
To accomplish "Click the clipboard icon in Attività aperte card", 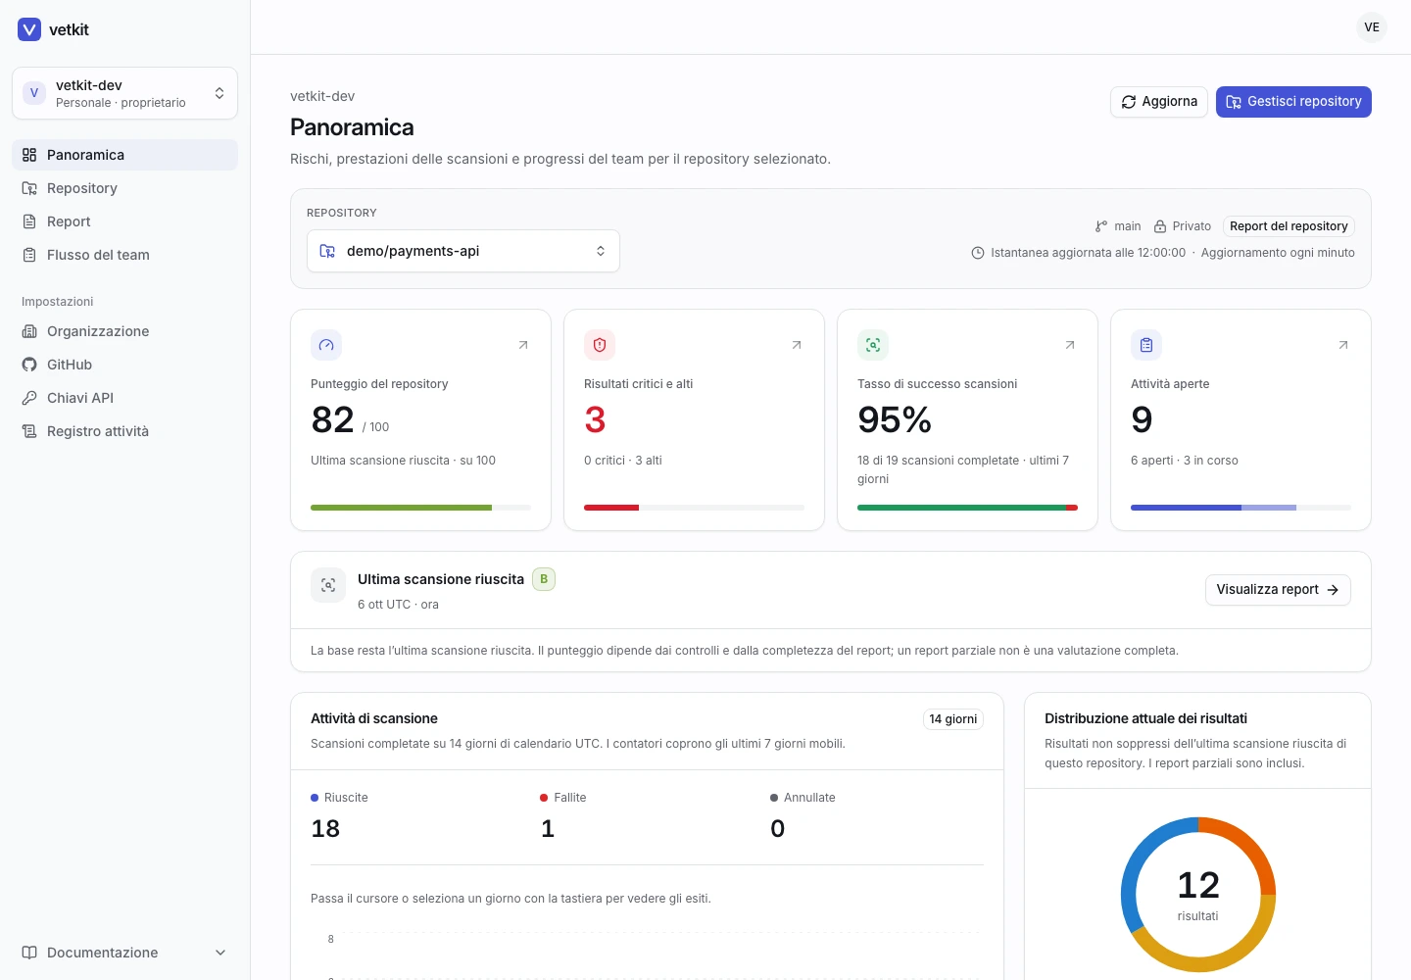I will pos(1146,345).
